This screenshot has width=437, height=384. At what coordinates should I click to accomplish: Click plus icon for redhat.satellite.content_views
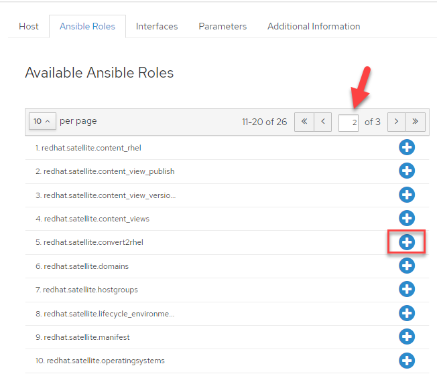point(407,218)
